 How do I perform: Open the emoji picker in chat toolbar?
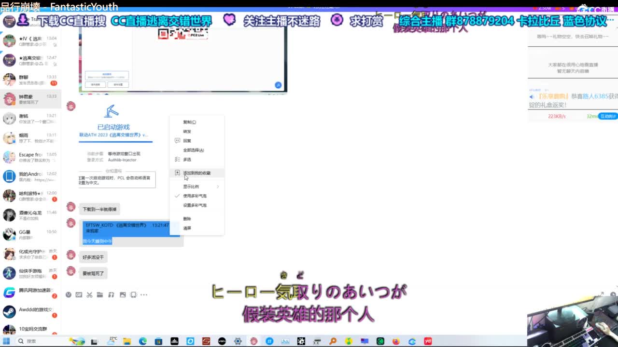tap(69, 294)
